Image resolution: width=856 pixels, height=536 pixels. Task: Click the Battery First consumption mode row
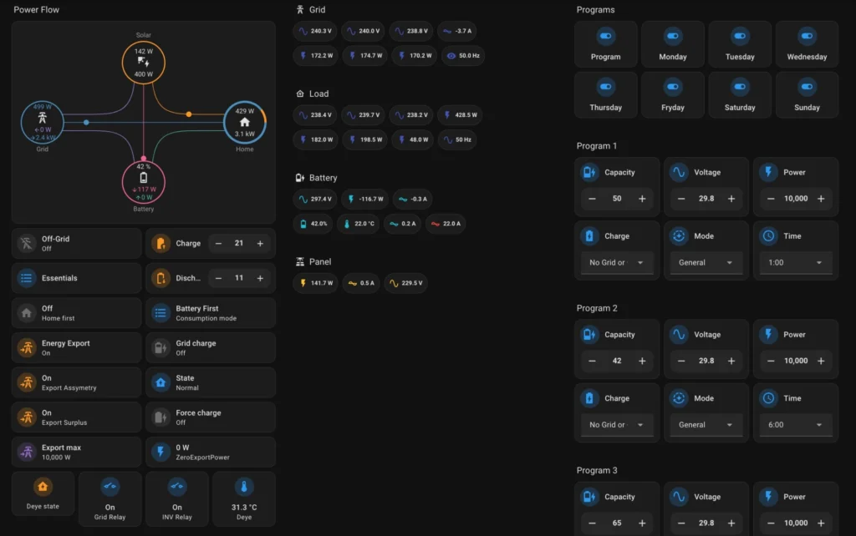coord(210,313)
